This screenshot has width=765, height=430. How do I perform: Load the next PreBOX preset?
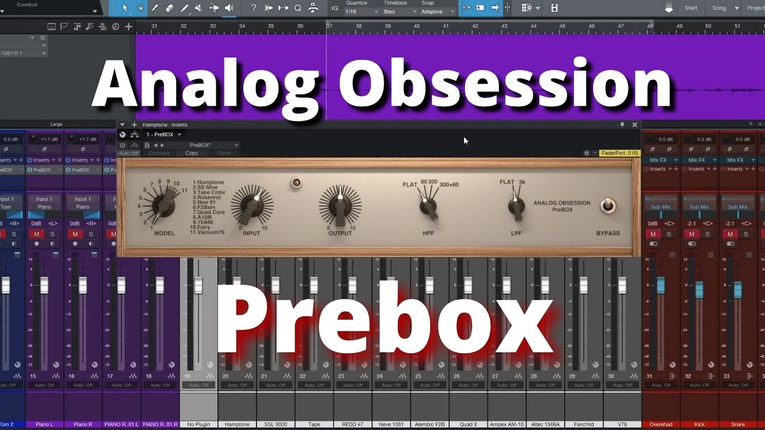[162, 145]
